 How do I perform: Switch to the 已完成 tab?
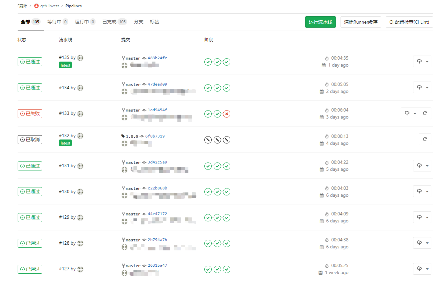[x=114, y=22]
